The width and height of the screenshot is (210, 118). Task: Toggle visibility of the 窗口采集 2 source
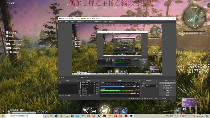(x=94, y=93)
